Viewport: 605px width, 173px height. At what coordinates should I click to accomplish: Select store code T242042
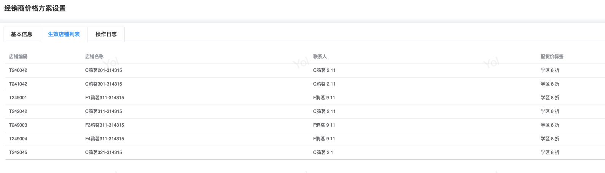point(18,111)
